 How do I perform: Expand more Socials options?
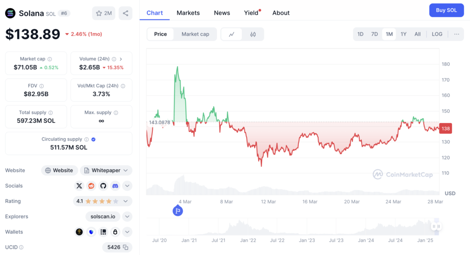click(127, 186)
